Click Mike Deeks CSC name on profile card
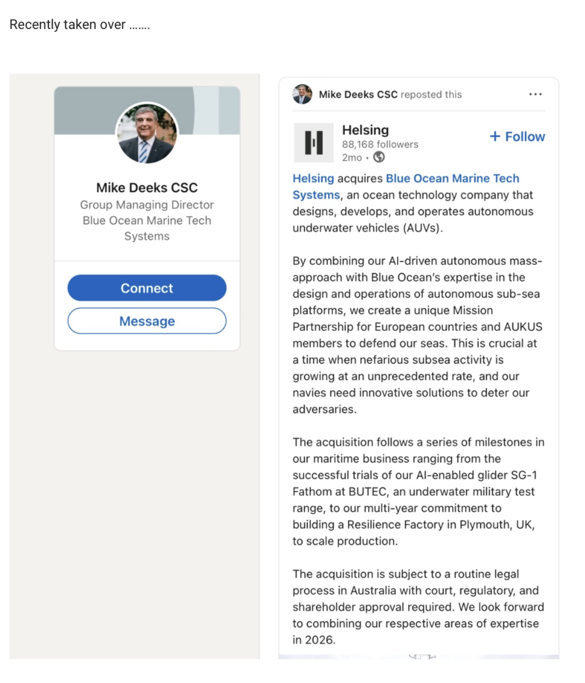 [x=147, y=187]
